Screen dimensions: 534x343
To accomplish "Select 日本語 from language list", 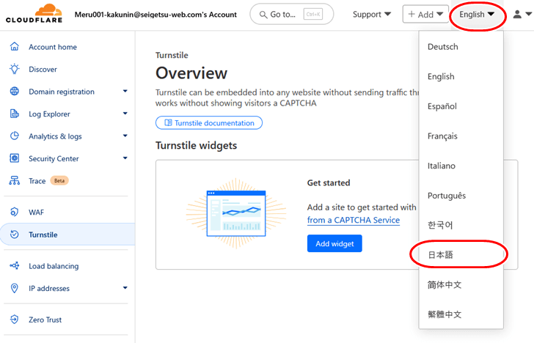I will [461, 254].
